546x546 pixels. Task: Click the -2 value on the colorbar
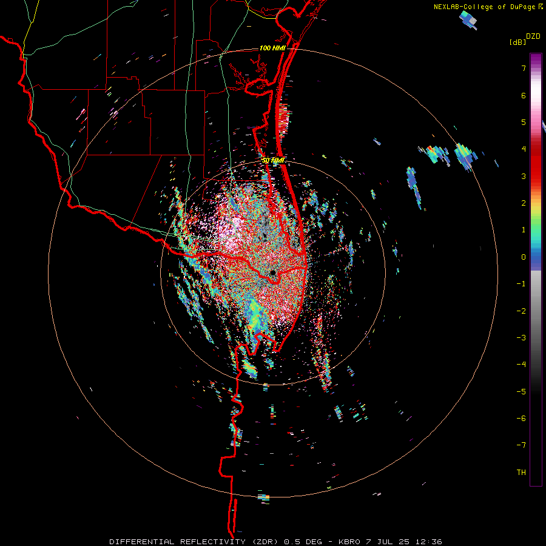click(x=521, y=311)
